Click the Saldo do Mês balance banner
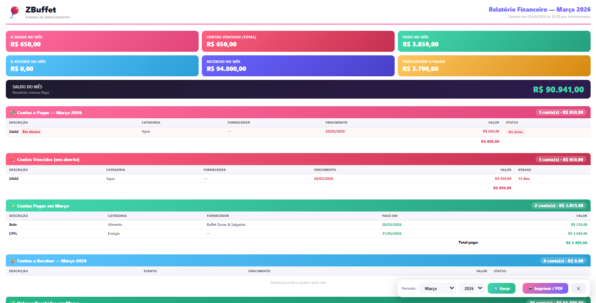 (x=298, y=89)
